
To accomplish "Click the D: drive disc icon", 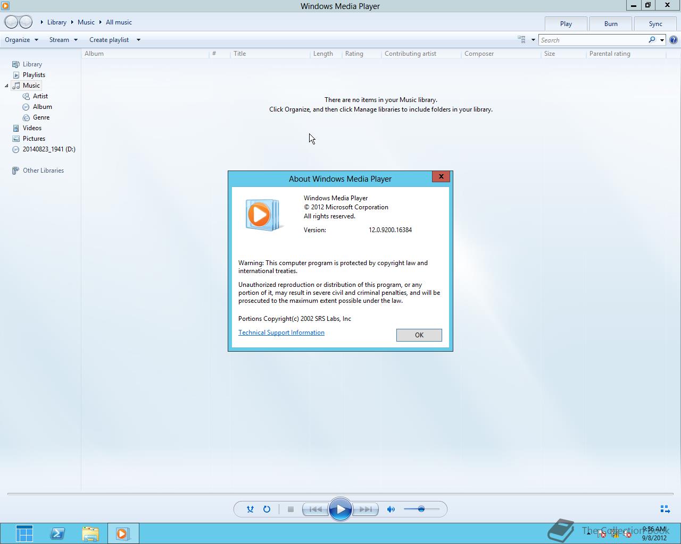I will click(x=16, y=149).
